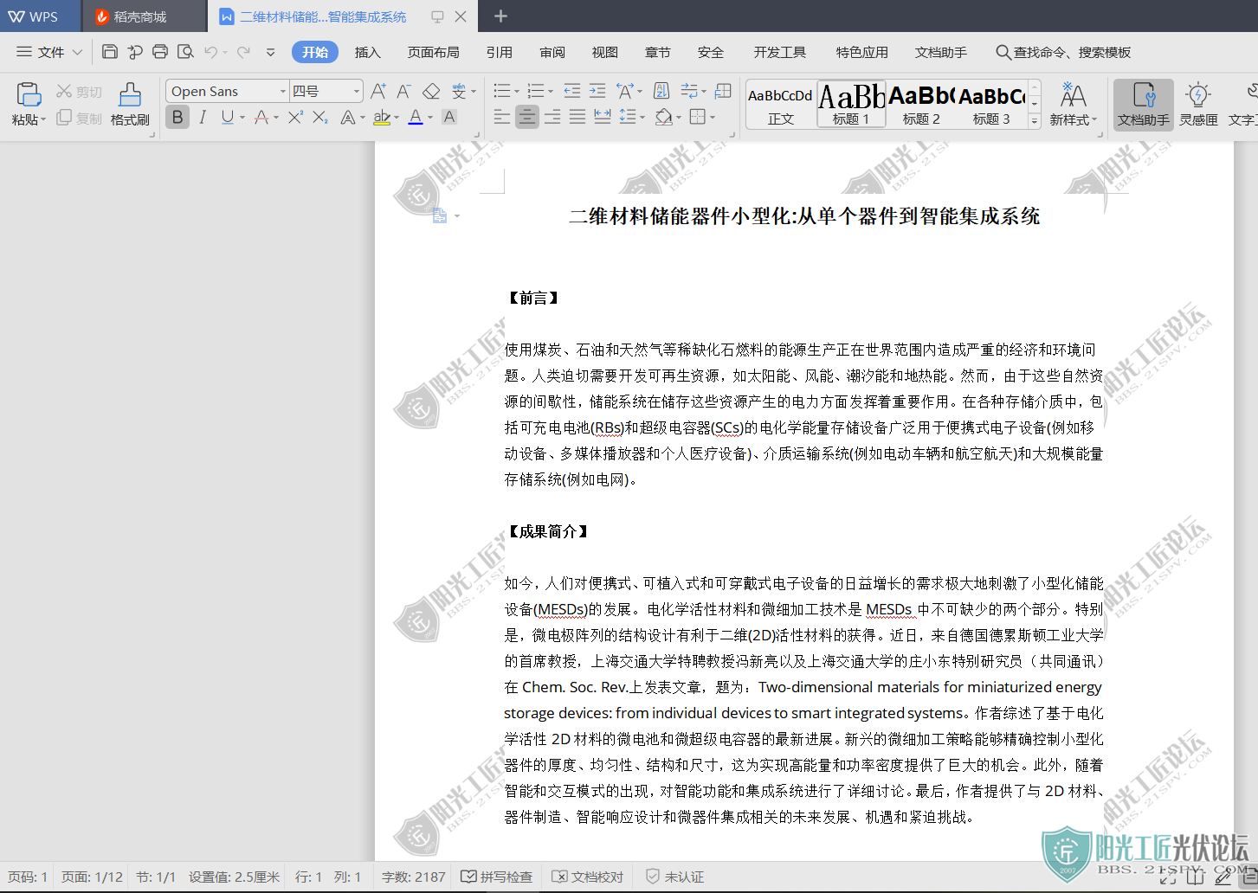The height and width of the screenshot is (893, 1258).
Task: Toggle Underline formatting
Action: (x=227, y=117)
